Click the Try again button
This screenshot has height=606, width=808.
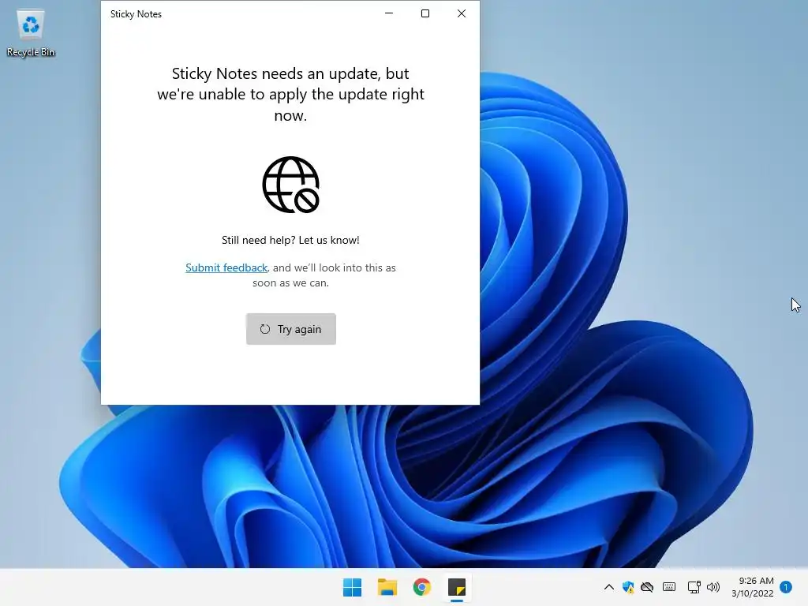click(x=290, y=329)
